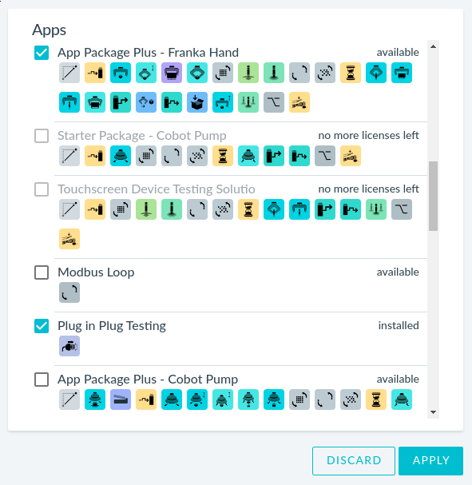Click the purple gripper icon in Franka Hand row
Screen dimensions: 472x485
172,73
